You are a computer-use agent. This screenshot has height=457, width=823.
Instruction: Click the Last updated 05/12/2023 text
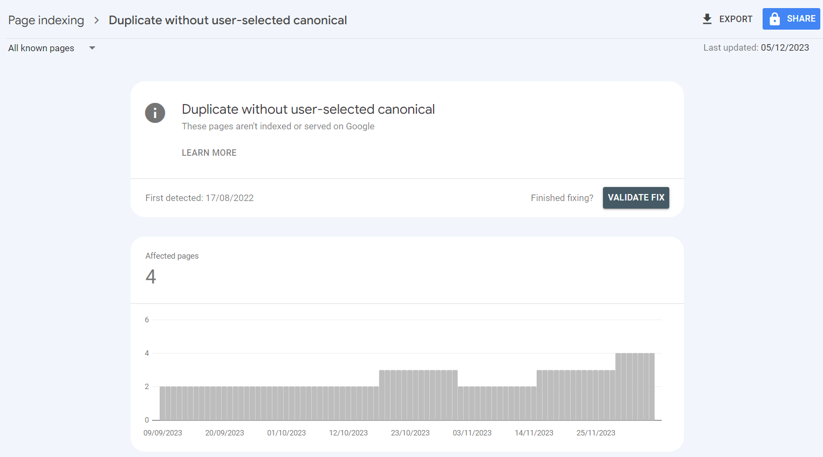coord(757,47)
